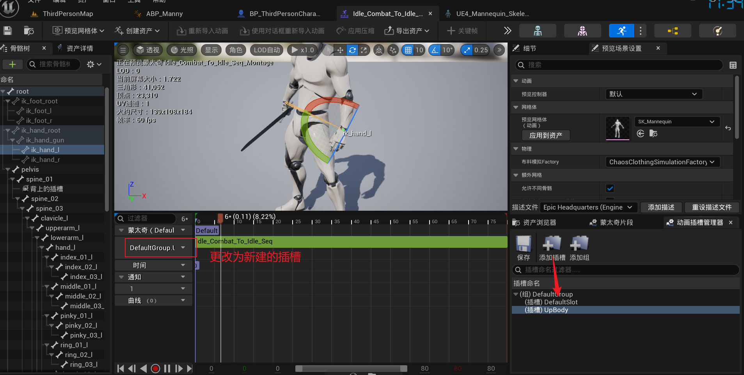Open viewport hamburger options menu
The width and height of the screenshot is (744, 375).
point(123,50)
